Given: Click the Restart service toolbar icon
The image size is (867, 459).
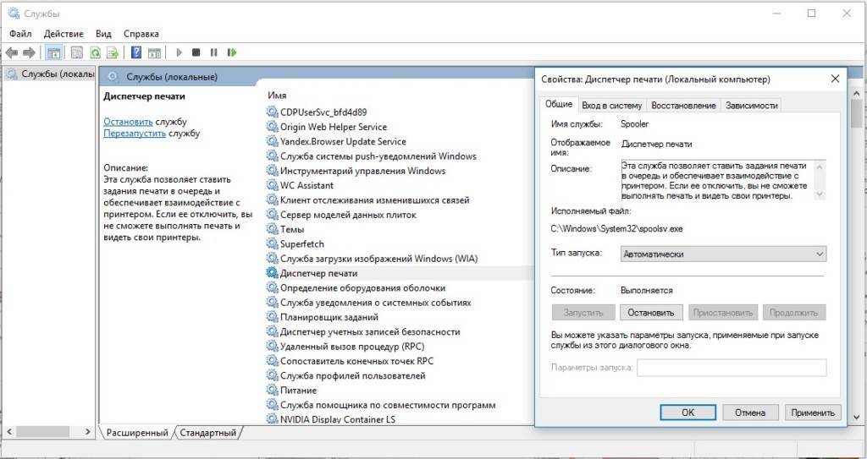Looking at the screenshot, I should [232, 52].
